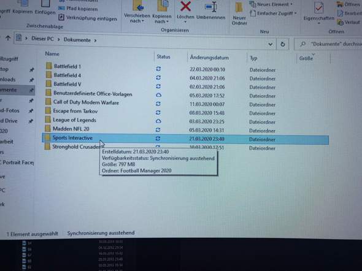Click the Dokumente durchsuchen search field
This screenshot has width=362, height=271.
pyautogui.click(x=328, y=44)
